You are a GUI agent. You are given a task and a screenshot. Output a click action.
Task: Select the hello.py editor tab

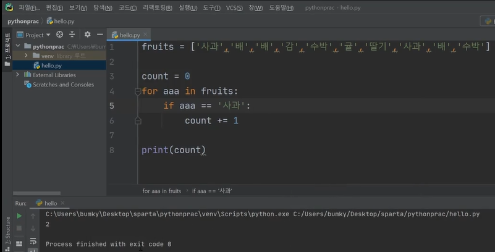(x=129, y=35)
